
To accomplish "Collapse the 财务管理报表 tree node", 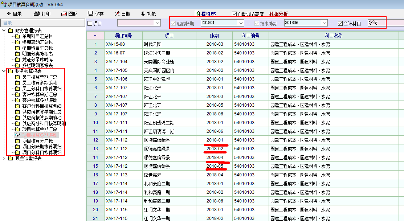I will (x=4, y=30).
